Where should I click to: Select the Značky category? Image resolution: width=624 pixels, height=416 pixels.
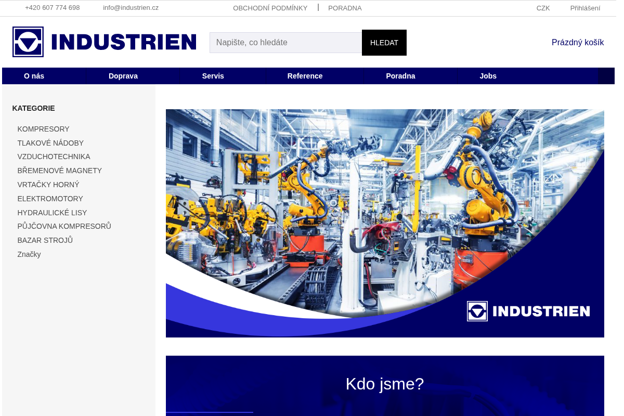(29, 254)
